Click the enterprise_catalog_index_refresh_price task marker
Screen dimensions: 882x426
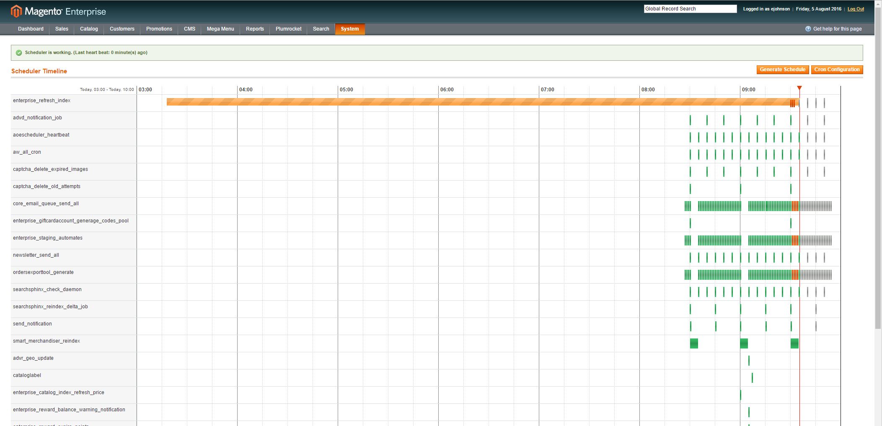point(740,395)
